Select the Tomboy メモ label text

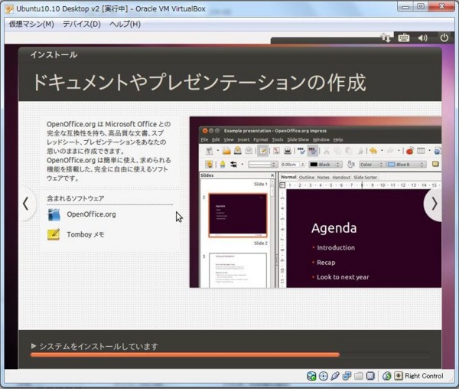tap(86, 234)
